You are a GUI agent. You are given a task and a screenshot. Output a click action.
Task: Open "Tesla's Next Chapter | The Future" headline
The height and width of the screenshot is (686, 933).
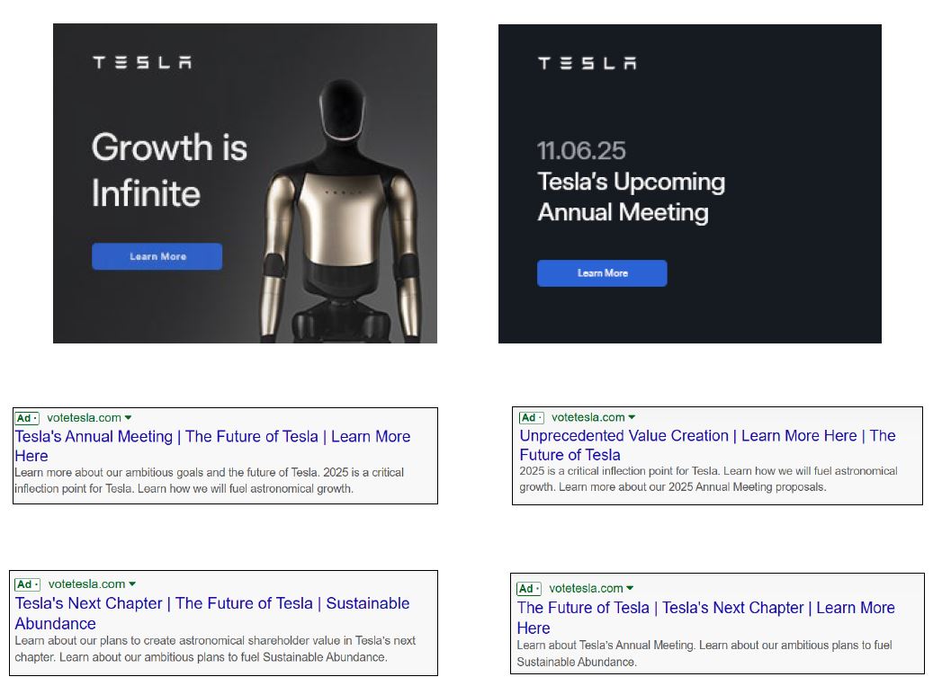coord(212,603)
